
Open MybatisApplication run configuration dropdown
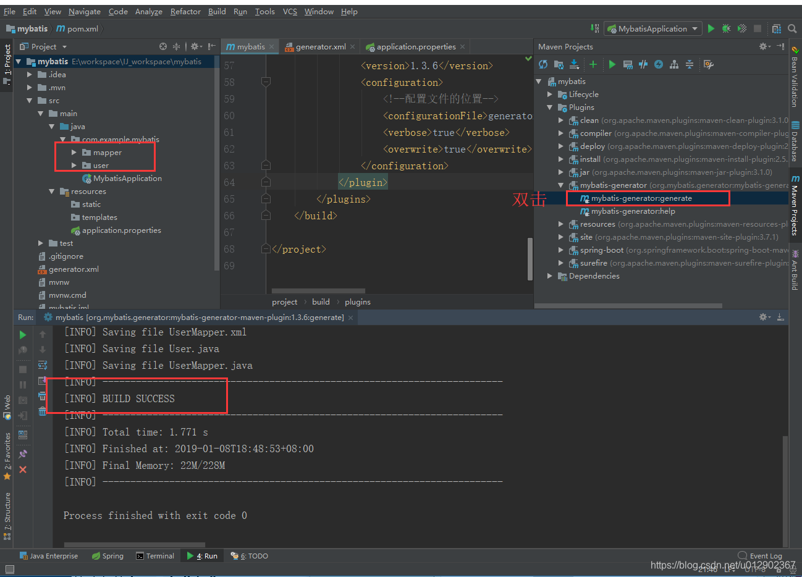tap(653, 28)
